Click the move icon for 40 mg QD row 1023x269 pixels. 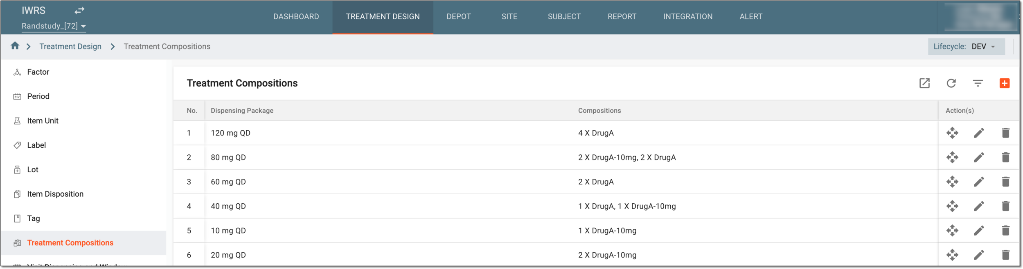tap(952, 206)
